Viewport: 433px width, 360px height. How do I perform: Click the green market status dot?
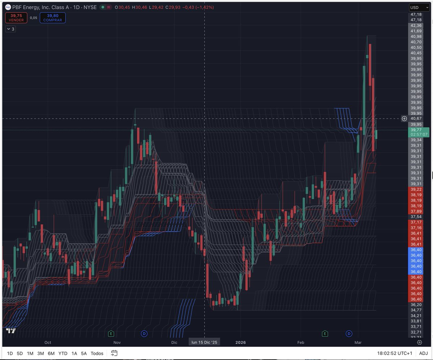[x=102, y=7]
